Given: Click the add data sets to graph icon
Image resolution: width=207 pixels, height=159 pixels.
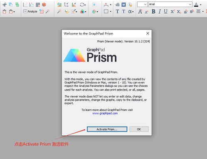Looking at the screenshot, I should pos(67,12).
